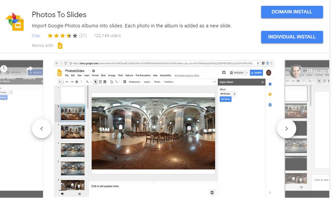Viewport: 332px width, 198px height.
Task: Open the Layout dropdown
Action: [x=147, y=82]
